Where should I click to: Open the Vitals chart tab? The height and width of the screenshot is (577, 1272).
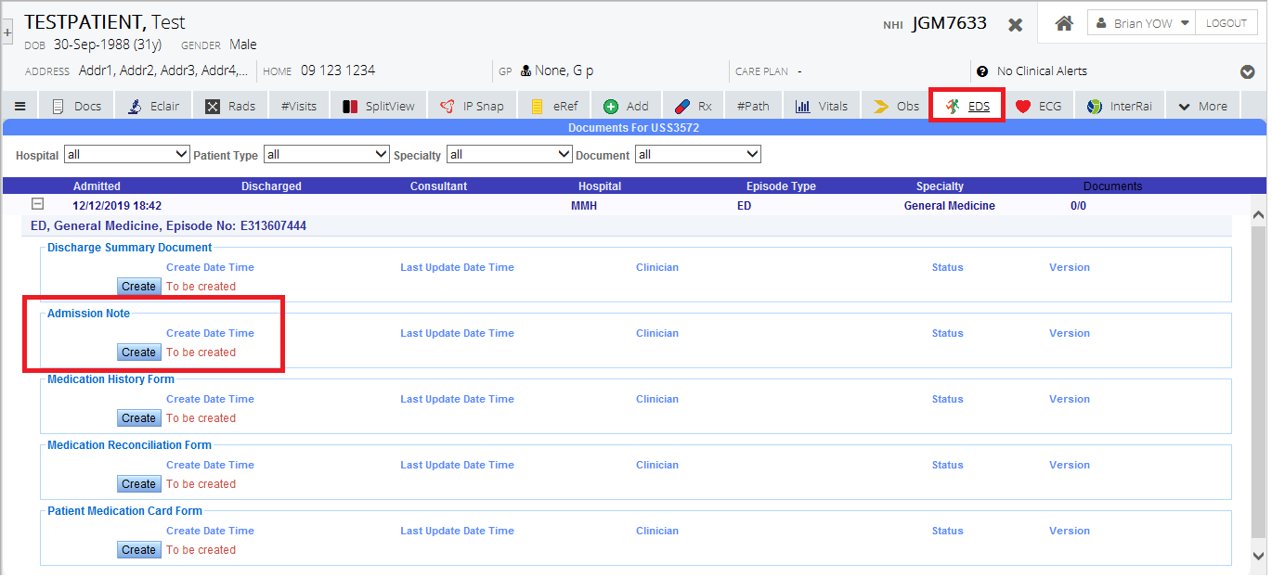point(822,107)
